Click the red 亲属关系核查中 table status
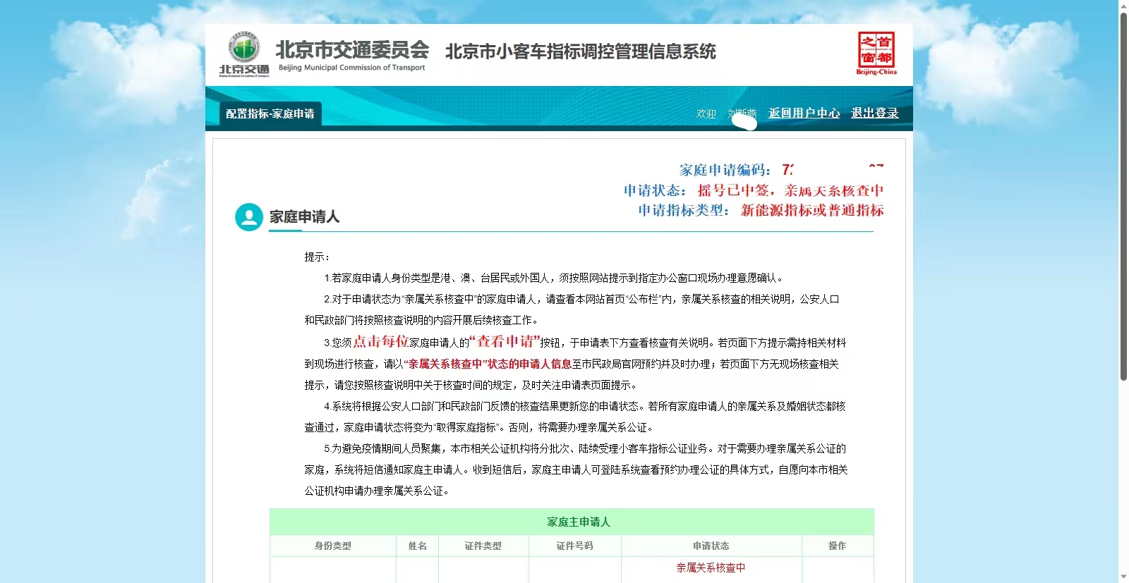Viewport: 1129px width, 583px height. click(711, 567)
